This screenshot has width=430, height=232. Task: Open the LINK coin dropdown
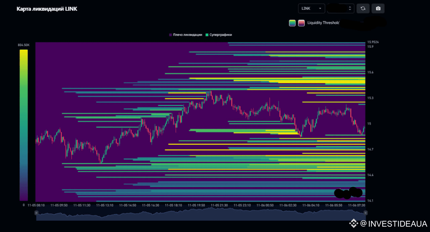311,8
